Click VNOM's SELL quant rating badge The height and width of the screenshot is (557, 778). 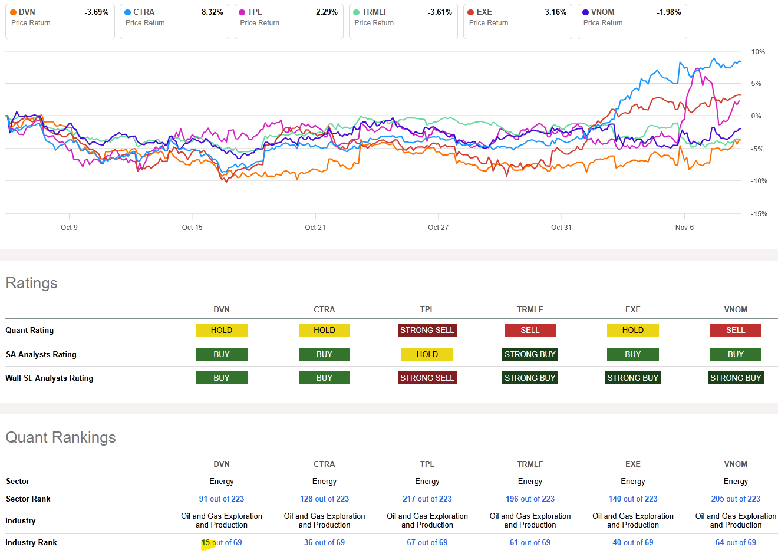[736, 330]
